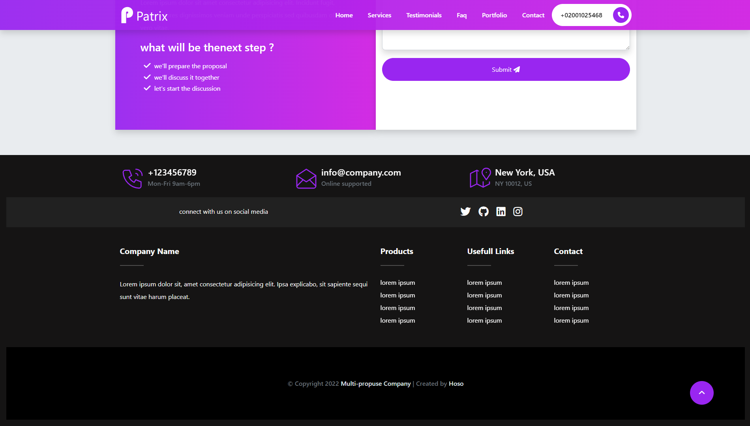Image resolution: width=750 pixels, height=426 pixels.
Task: Open the Instagram social icon
Action: [x=518, y=211]
